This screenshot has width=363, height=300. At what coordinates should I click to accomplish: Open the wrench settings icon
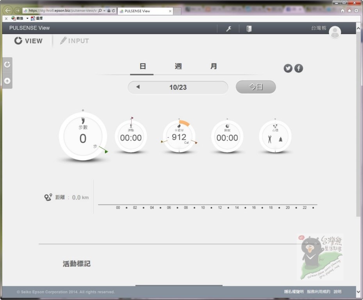click(x=229, y=29)
